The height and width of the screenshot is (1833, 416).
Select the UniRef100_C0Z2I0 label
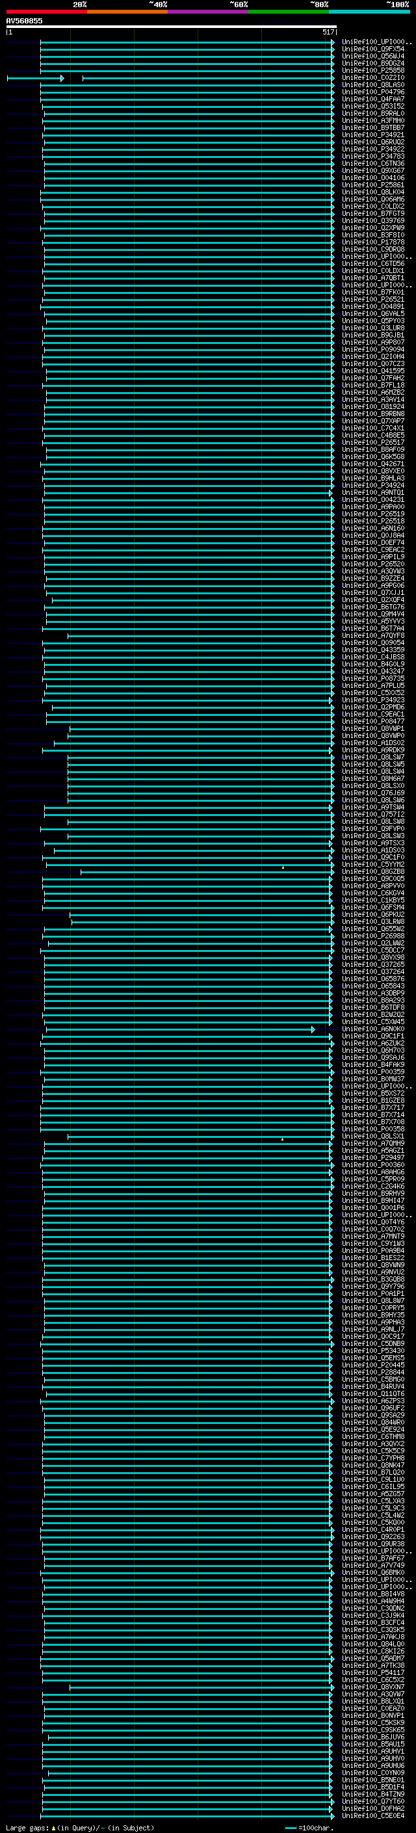(x=373, y=77)
